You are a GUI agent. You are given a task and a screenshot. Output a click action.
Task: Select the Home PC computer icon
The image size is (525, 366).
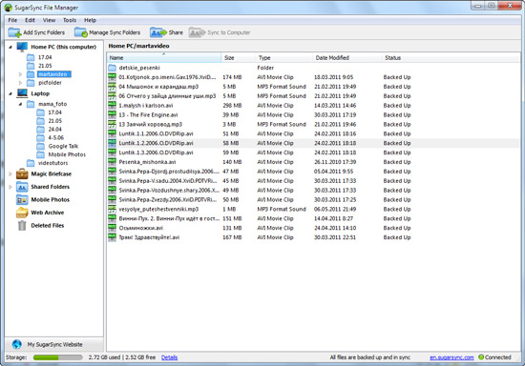coord(22,47)
